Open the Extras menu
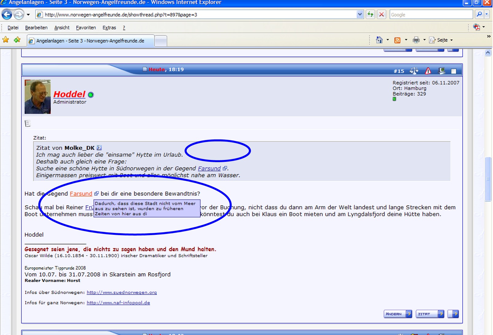Viewport: 493px width, 335px height. tap(109, 28)
